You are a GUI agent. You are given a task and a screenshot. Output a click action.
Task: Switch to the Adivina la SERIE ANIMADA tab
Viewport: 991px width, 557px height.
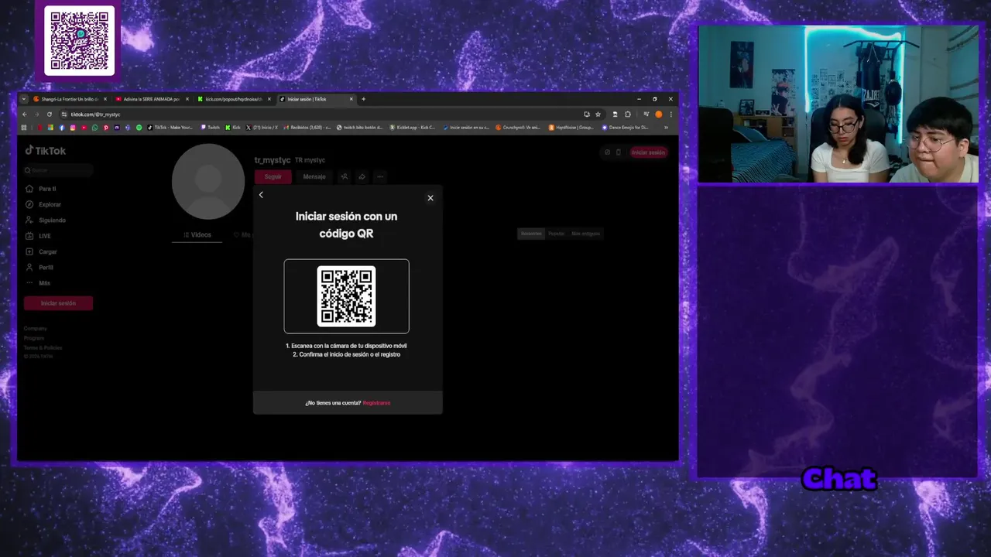tap(151, 99)
